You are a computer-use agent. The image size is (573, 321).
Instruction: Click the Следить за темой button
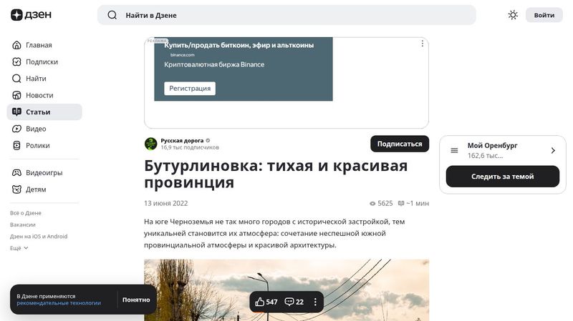502,177
